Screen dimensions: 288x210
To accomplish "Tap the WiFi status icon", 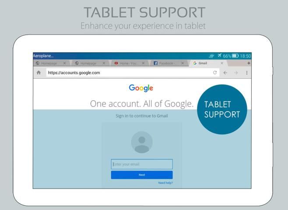I will pos(211,56).
